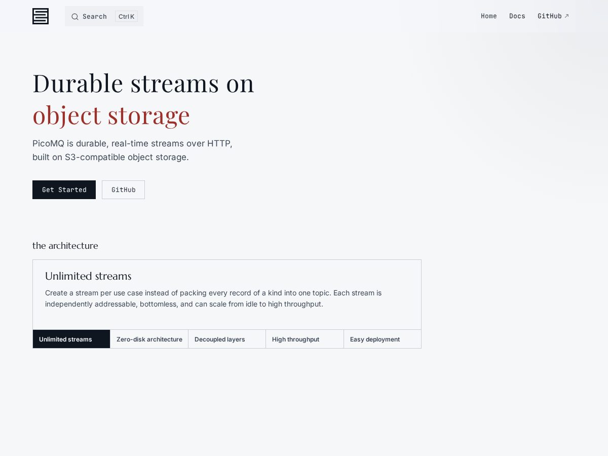Switch to High throughput tab
608x456 pixels.
click(x=305, y=339)
